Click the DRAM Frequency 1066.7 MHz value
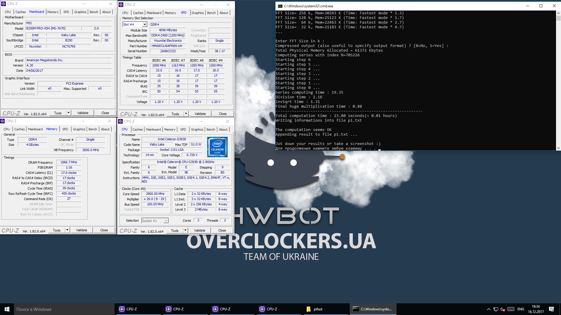The image size is (561, 315). (69, 162)
